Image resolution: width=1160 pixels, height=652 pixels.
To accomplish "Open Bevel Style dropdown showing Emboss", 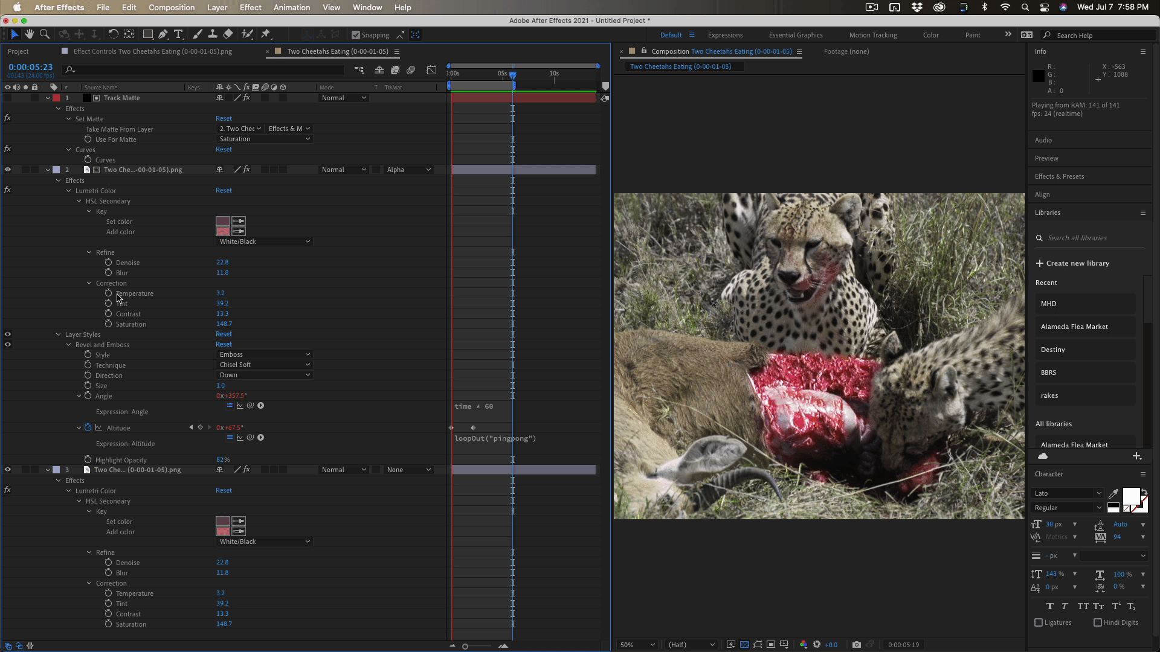I will click(x=264, y=354).
